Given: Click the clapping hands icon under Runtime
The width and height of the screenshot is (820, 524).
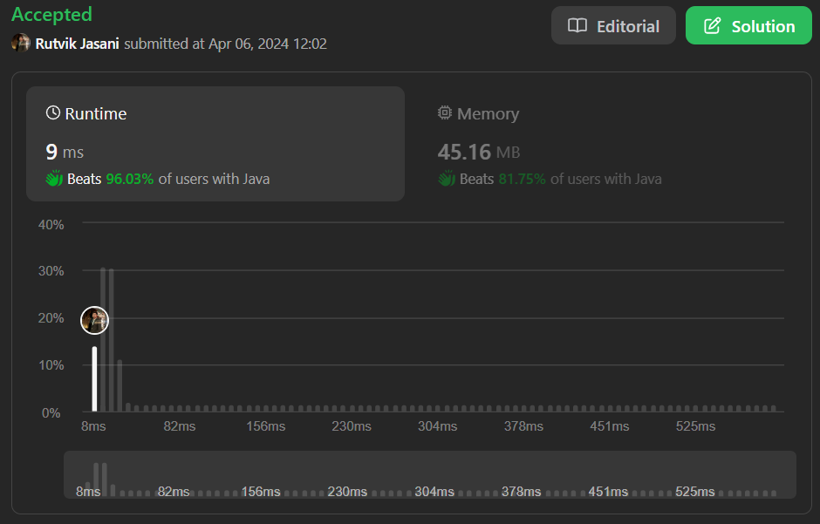Looking at the screenshot, I should [x=54, y=179].
